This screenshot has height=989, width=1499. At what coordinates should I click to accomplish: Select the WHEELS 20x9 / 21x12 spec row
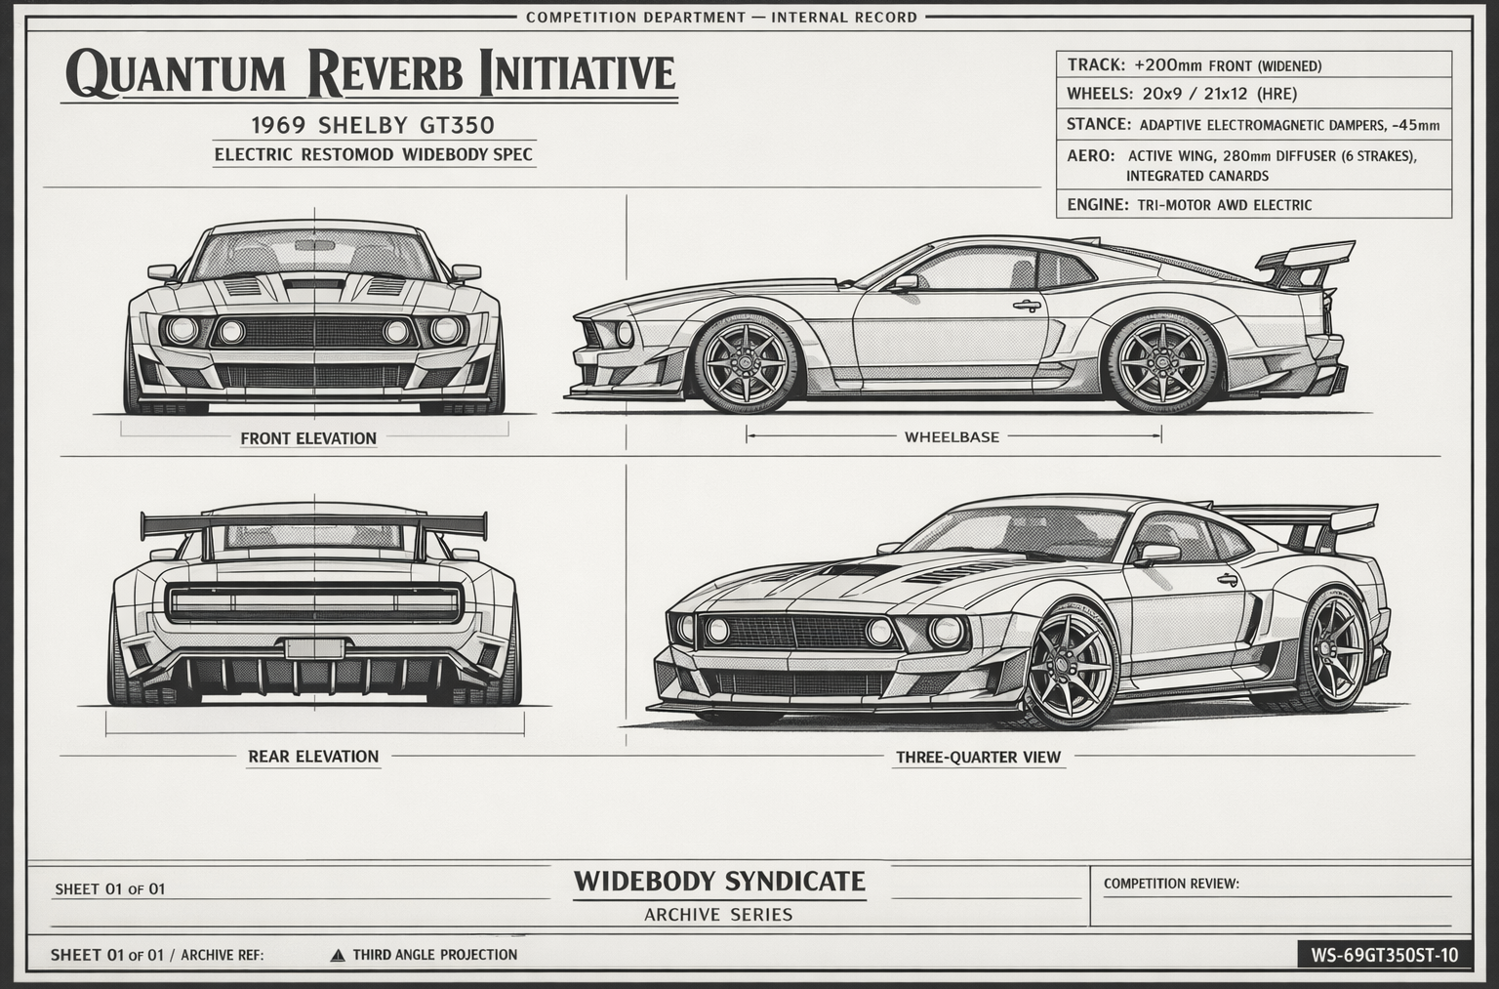point(1254,95)
